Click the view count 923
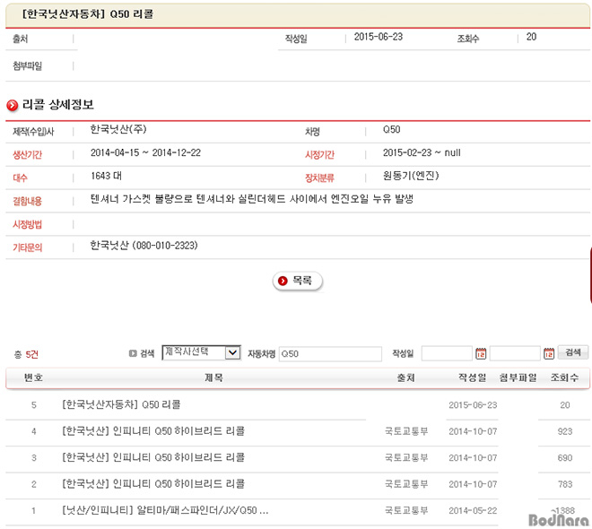Viewport: 592px width, 529px height. pyautogui.click(x=565, y=431)
